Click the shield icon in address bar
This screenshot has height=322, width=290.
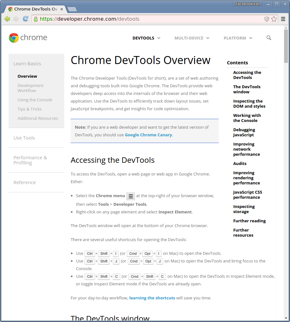pyautogui.click(x=266, y=19)
